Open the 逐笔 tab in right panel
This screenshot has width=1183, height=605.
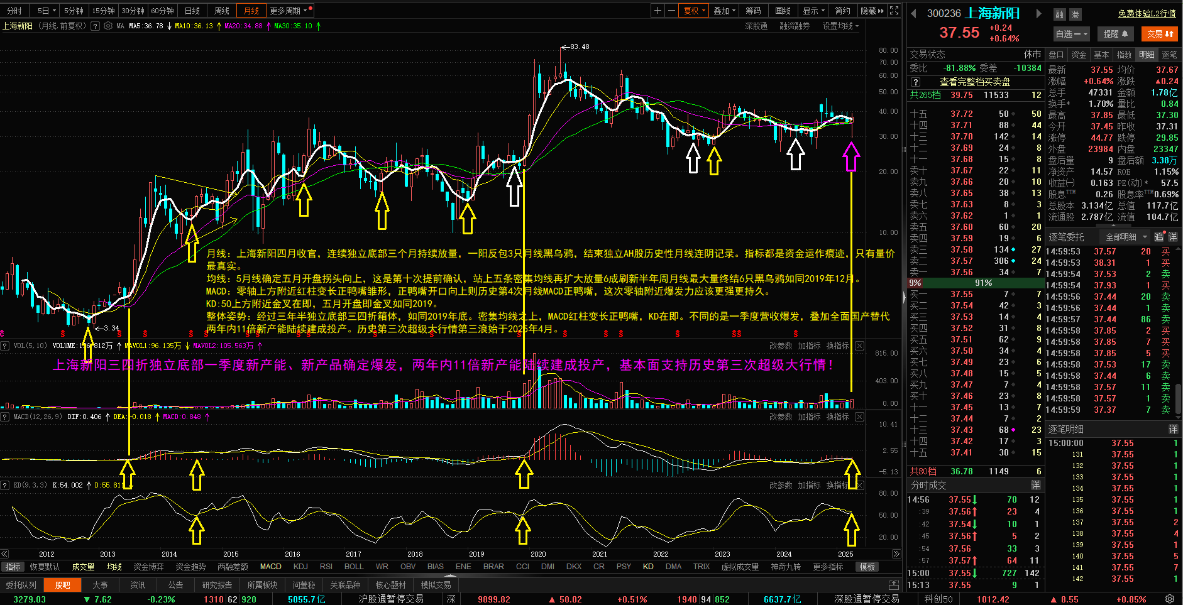[x=1169, y=55]
